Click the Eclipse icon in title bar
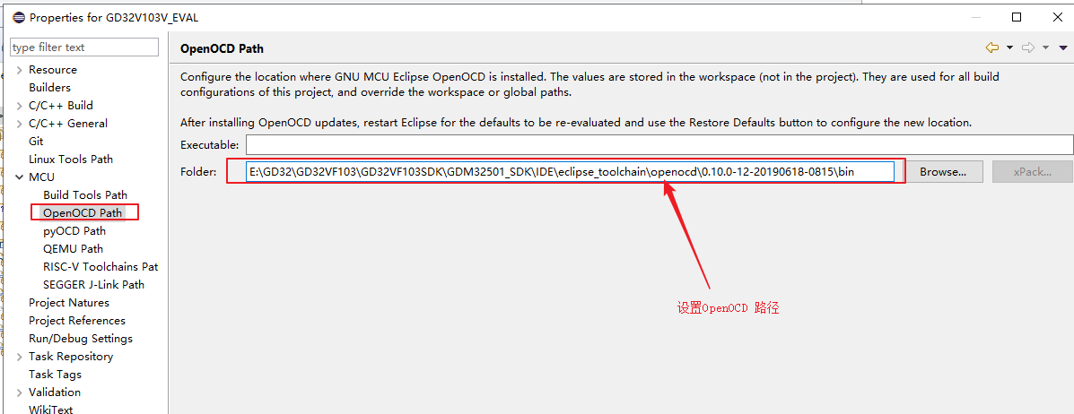 [x=18, y=17]
